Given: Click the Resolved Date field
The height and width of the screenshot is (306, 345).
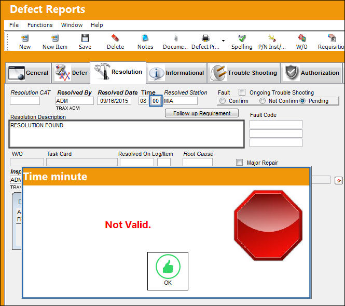Looking at the screenshot, I should point(114,101).
